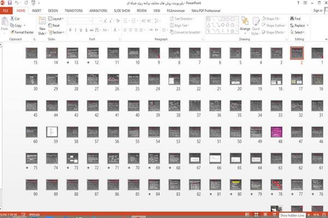Image resolution: width=328 pixels, height=218 pixels.
Task: Open the FILE tab
Action: point(5,11)
